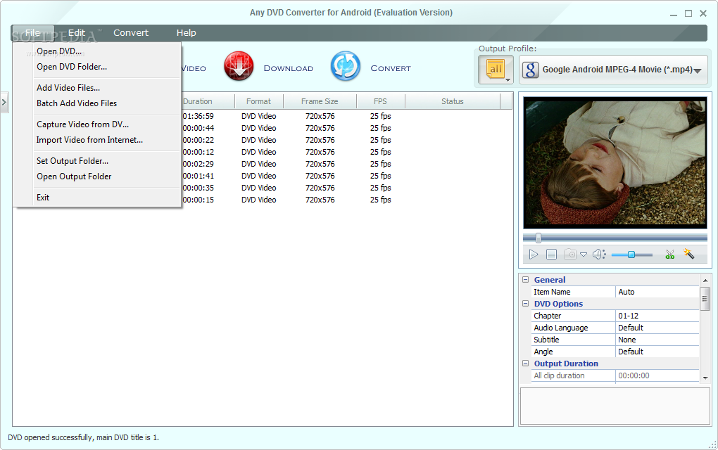Image resolution: width=718 pixels, height=450 pixels.
Task: Edit the Chapter value 01-12
Action: [x=657, y=316]
